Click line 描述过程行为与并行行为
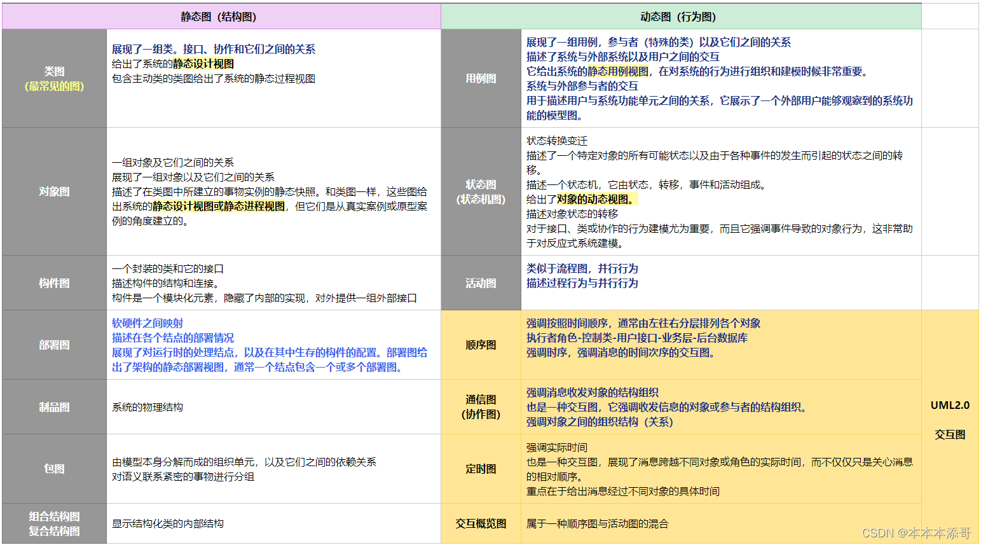 point(582,283)
